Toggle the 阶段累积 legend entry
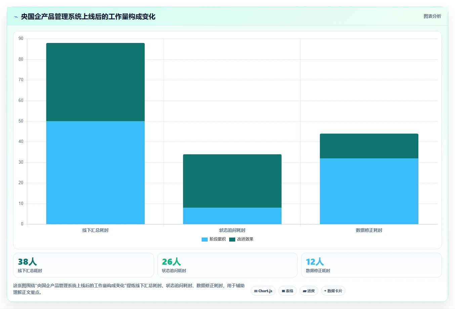 (x=214, y=239)
